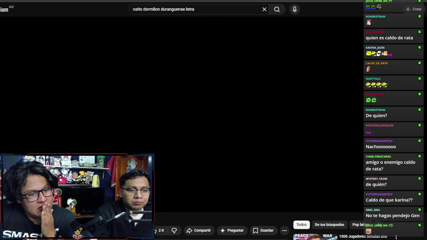The width and height of the screenshot is (427, 240).
Task: Open the more actions three-dot menu
Action: 284,230
